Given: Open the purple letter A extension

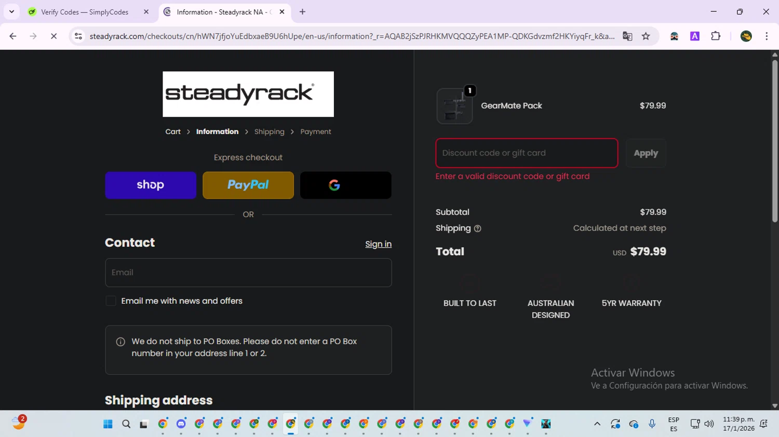Looking at the screenshot, I should 695,36.
